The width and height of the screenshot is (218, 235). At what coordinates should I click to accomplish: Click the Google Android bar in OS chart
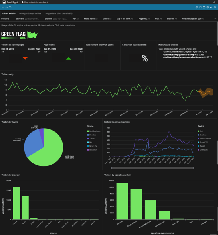pos(136,204)
